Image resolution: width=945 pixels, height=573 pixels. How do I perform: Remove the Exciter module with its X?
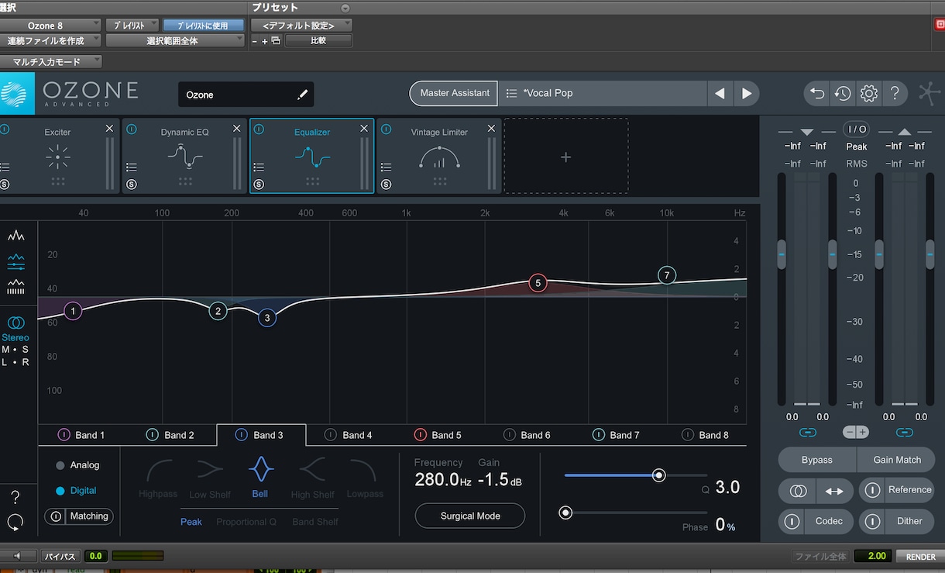coord(109,129)
